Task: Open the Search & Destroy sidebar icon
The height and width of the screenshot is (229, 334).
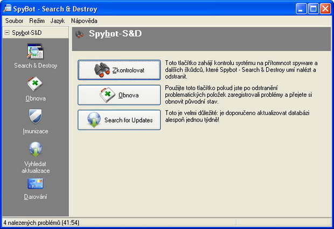Action: 36,52
